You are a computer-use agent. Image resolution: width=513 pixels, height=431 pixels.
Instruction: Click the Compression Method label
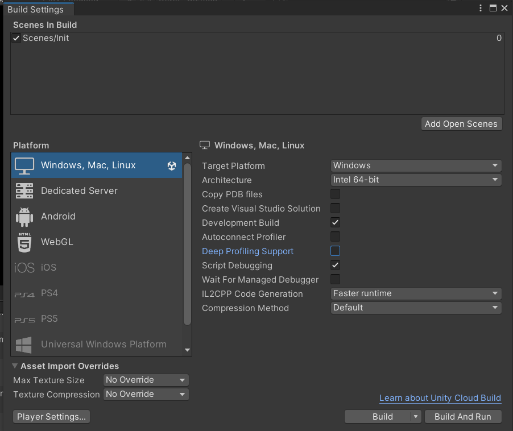(x=245, y=308)
